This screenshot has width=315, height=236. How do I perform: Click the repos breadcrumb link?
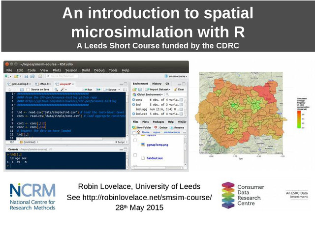coord(157,132)
